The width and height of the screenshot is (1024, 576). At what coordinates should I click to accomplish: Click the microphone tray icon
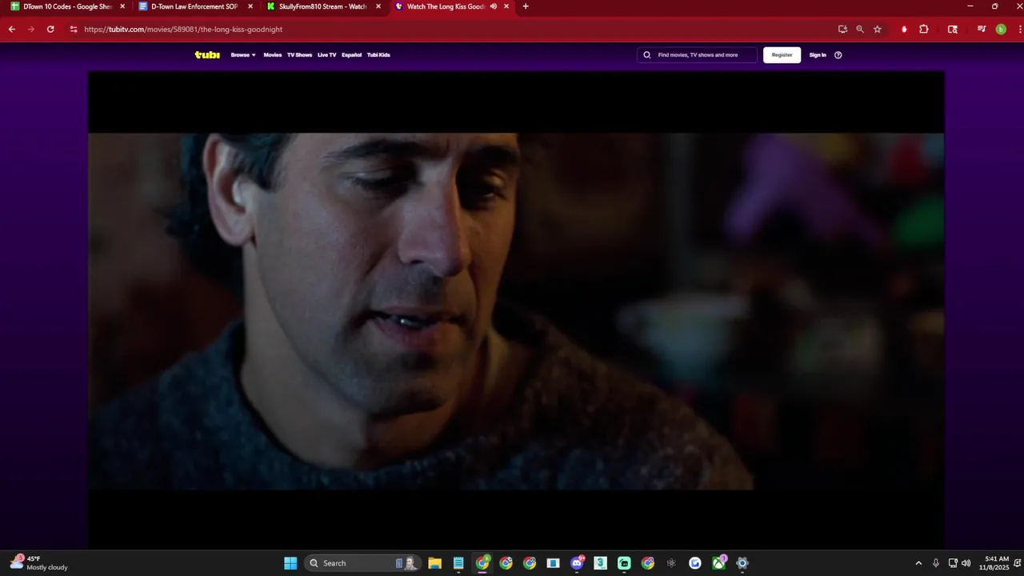pyautogui.click(x=935, y=563)
